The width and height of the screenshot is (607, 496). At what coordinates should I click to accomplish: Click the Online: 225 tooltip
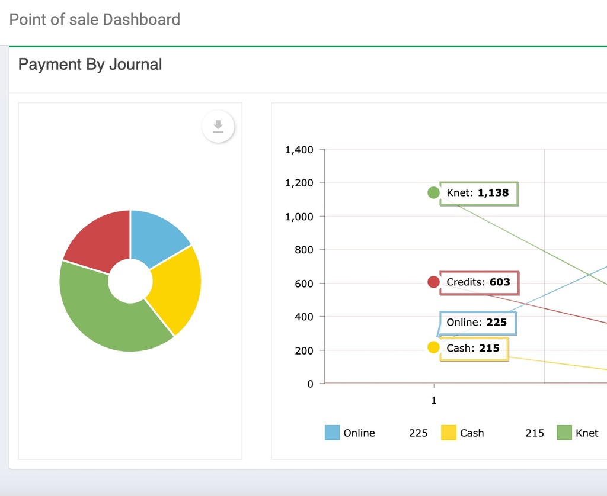pyautogui.click(x=477, y=323)
